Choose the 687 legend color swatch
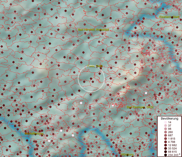 (166, 135)
